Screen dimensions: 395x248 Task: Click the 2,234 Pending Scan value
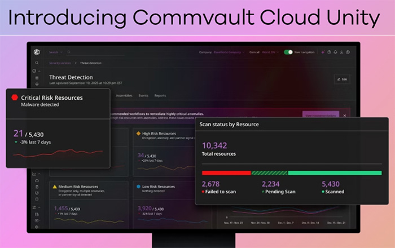pyautogui.click(x=270, y=184)
